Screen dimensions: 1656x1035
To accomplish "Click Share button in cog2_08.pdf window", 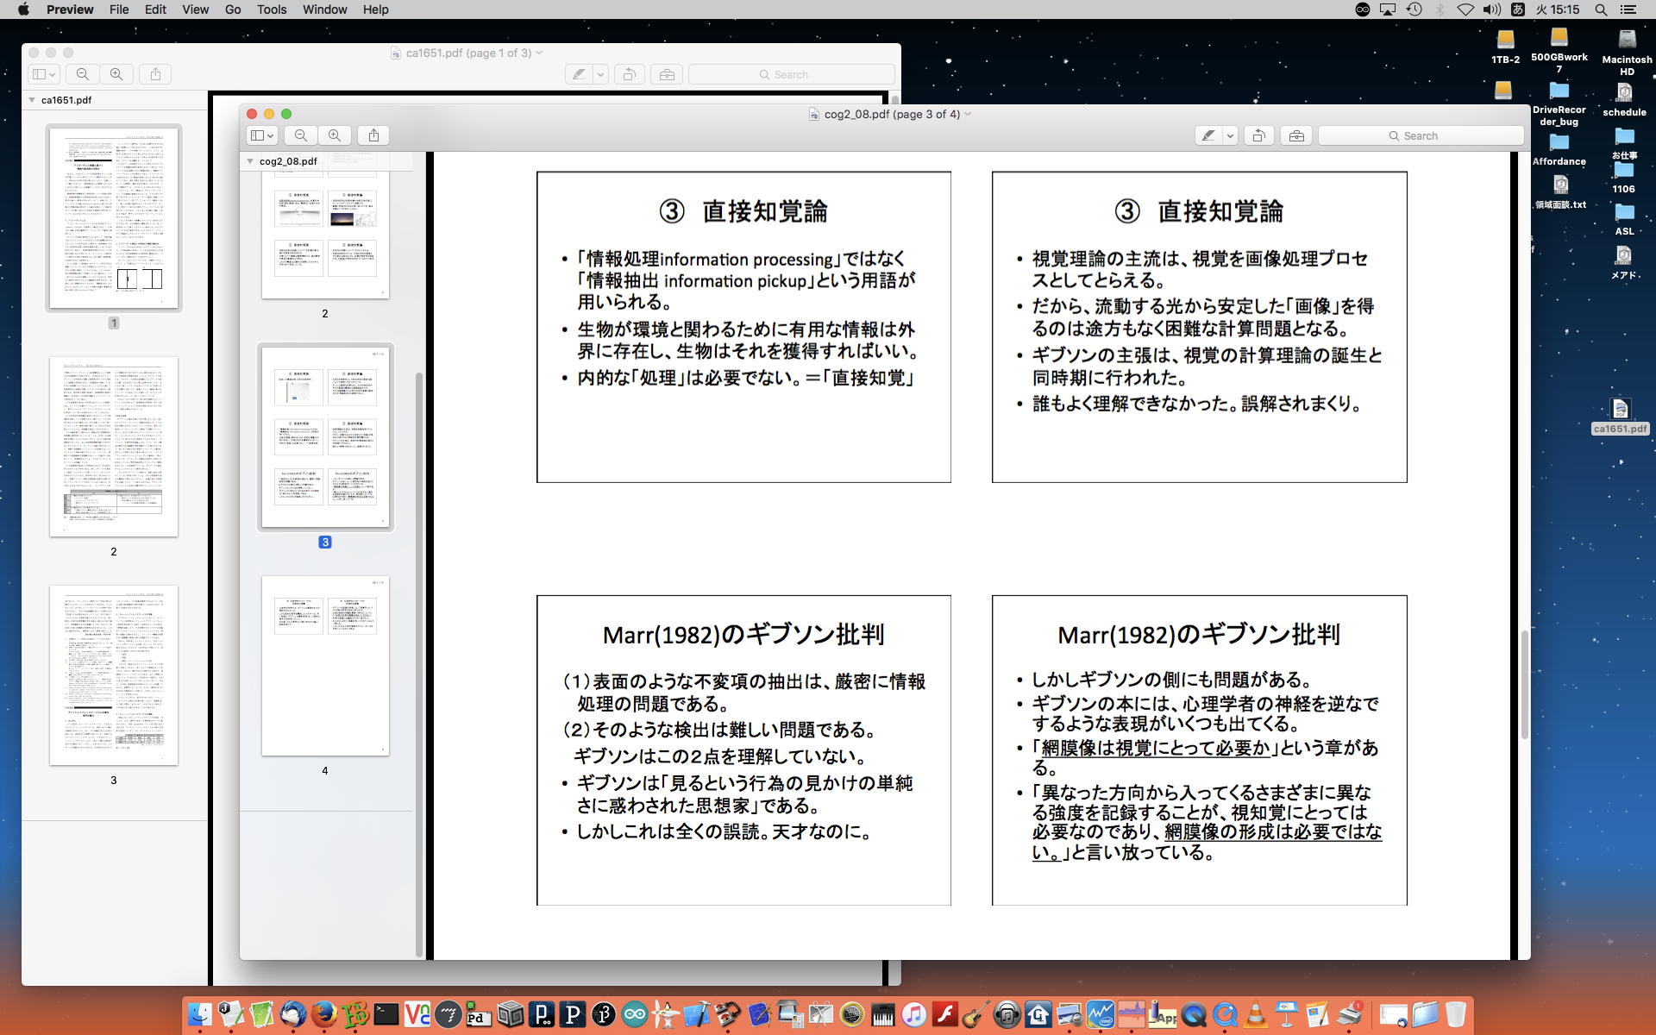I will (x=373, y=135).
